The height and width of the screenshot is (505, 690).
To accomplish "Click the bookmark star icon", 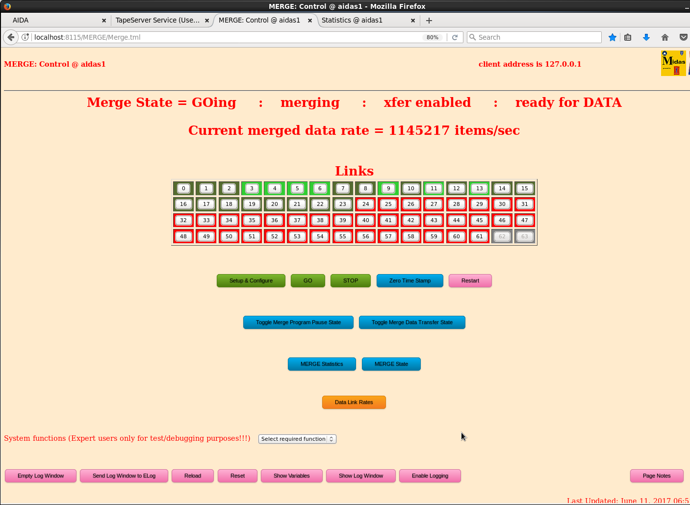I will (612, 37).
